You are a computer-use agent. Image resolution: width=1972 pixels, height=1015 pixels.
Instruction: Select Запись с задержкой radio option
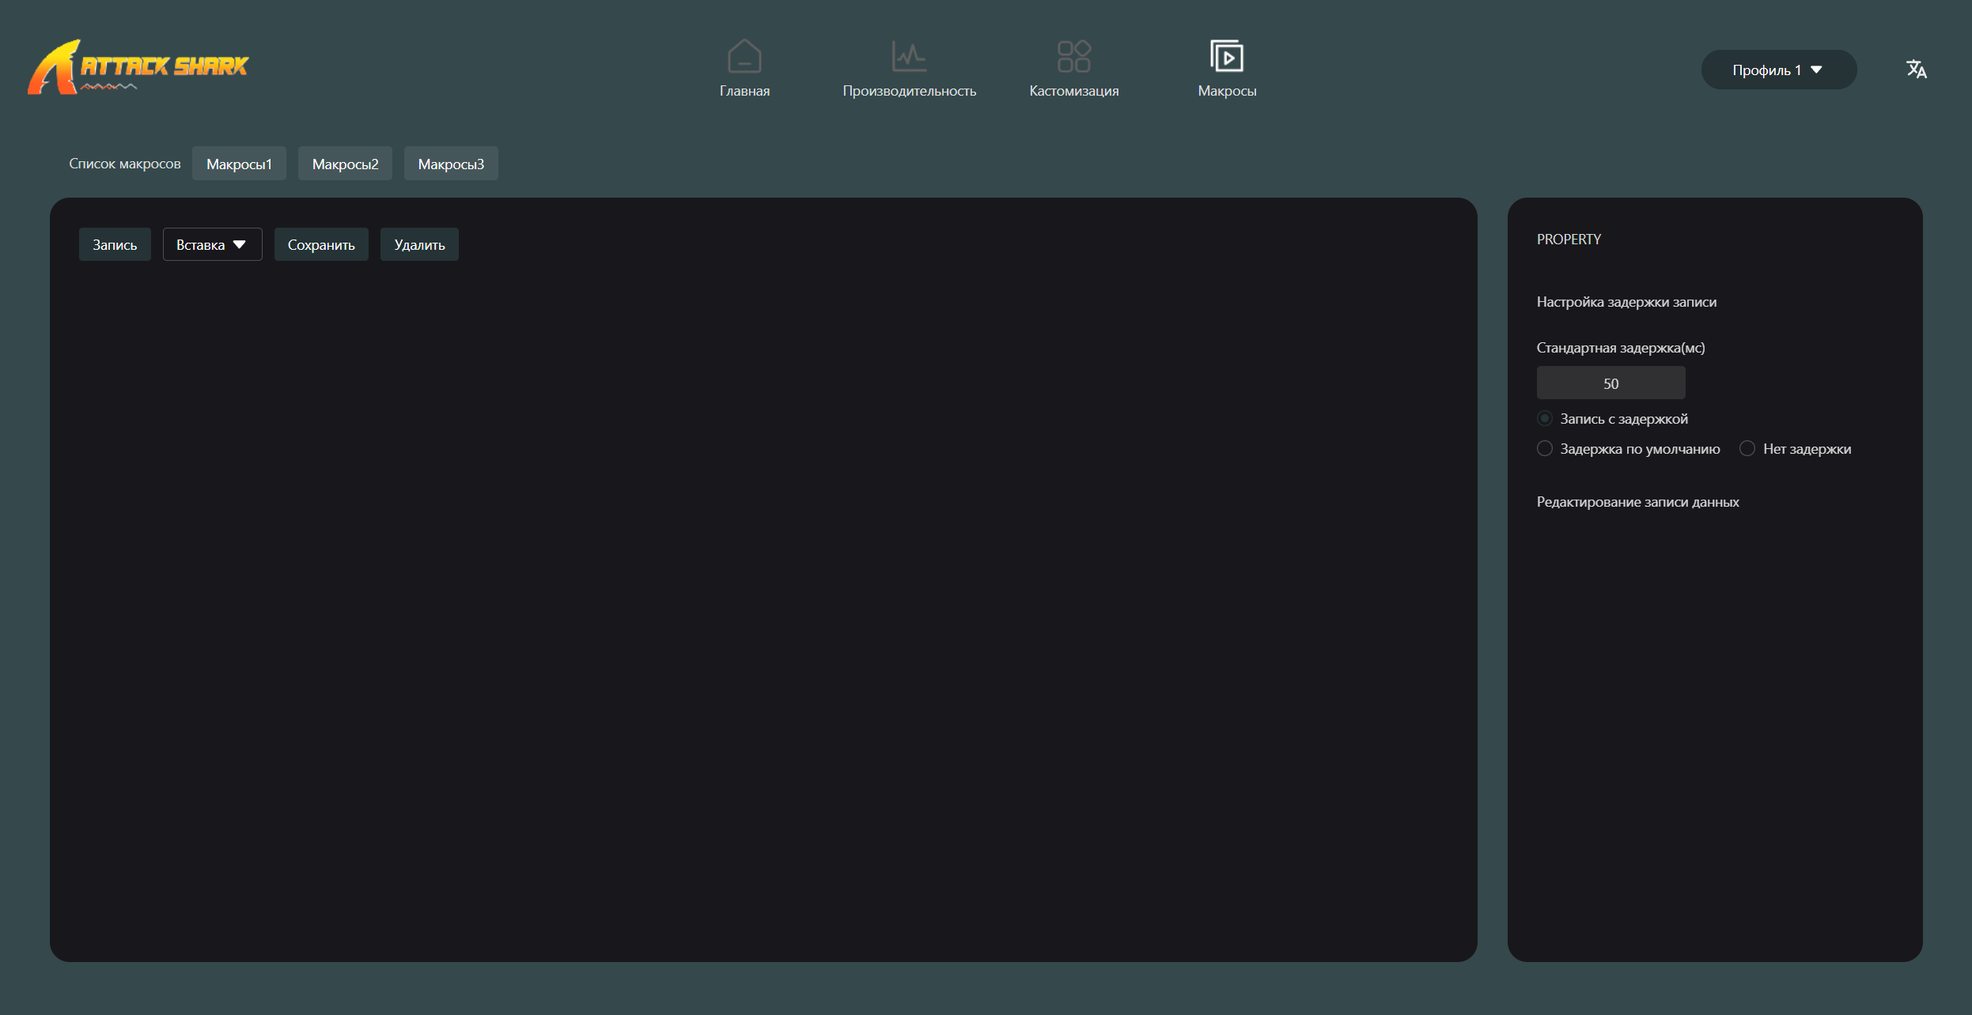[1544, 418]
